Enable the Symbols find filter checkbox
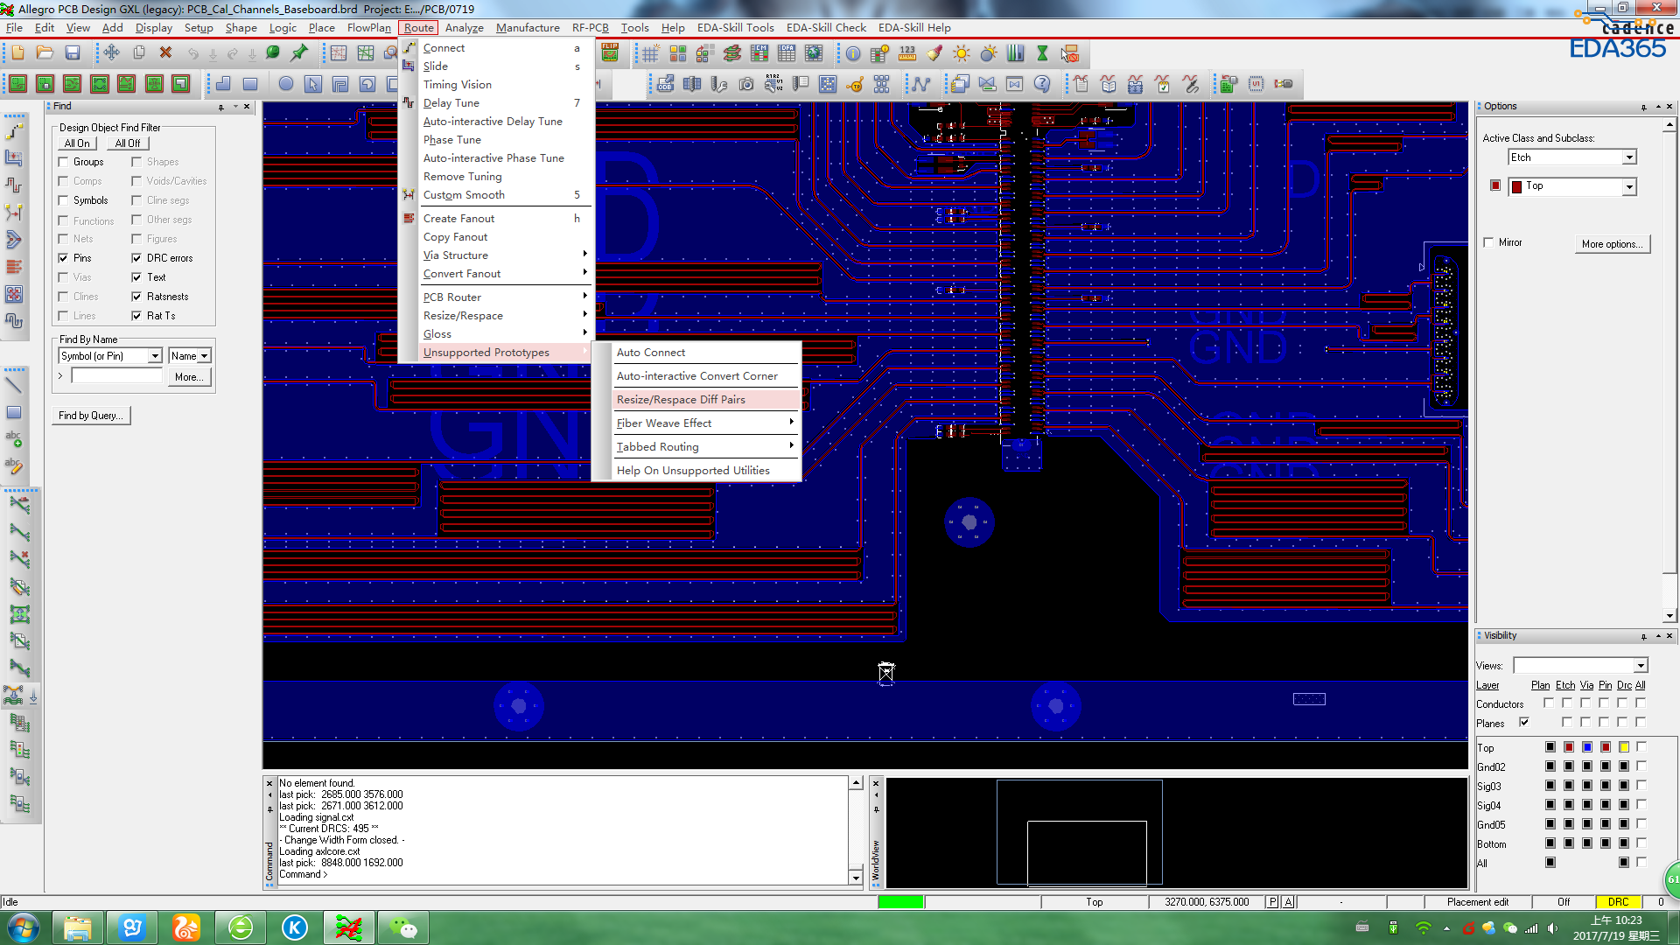This screenshot has height=945, width=1680. pyautogui.click(x=64, y=200)
